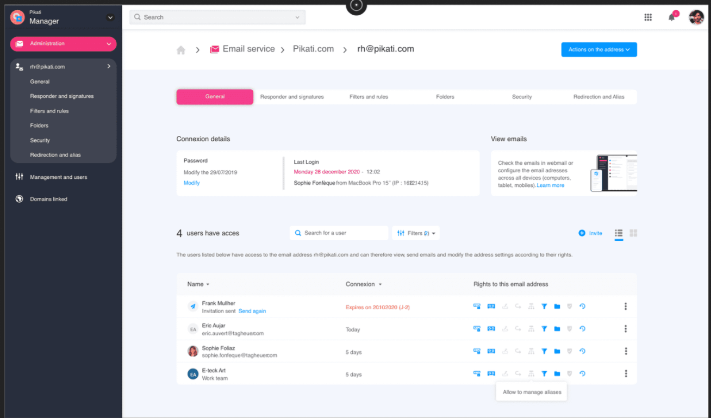Click the notification bell icon
Image resolution: width=711 pixels, height=418 pixels.
[x=671, y=17]
